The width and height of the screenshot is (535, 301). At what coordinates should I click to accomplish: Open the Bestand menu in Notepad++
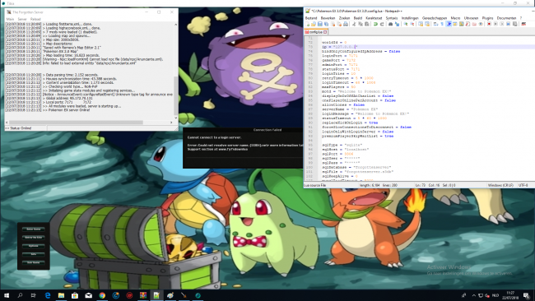[x=311, y=18]
